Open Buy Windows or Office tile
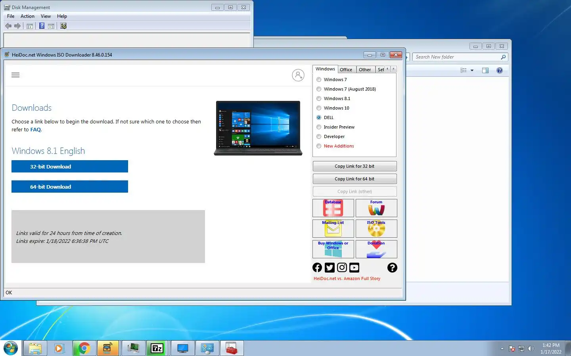The height and width of the screenshot is (356, 571). [333, 249]
